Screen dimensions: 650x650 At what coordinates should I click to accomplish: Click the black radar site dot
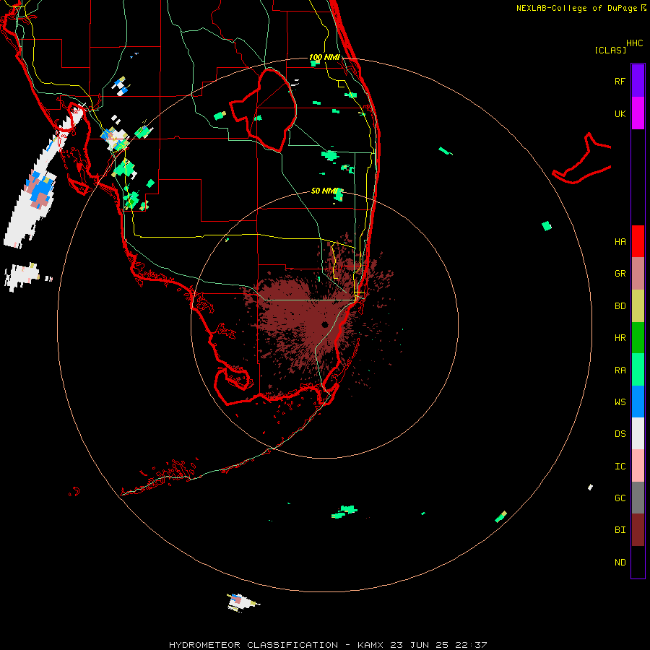324,324
